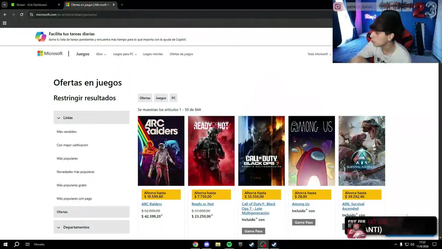Click Ahorra hasta $ 35.550,00 savings label
The height and width of the screenshot is (249, 442).
261,195
